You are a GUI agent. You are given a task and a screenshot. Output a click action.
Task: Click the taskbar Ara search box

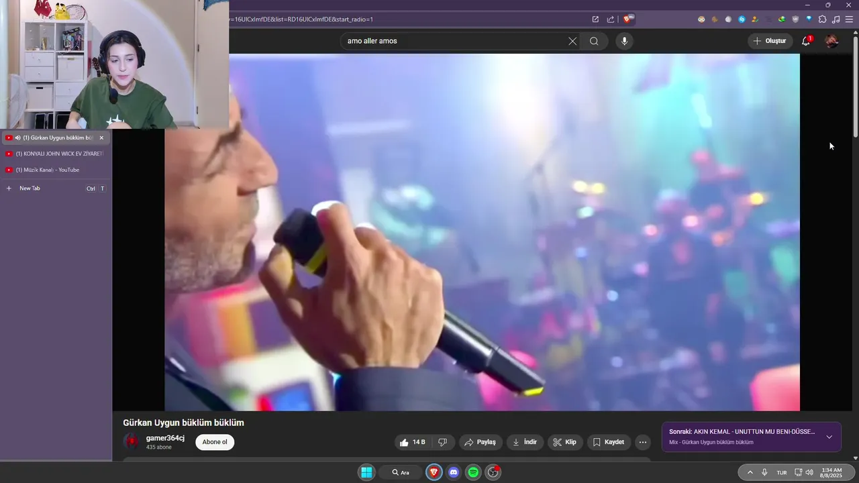(401, 472)
